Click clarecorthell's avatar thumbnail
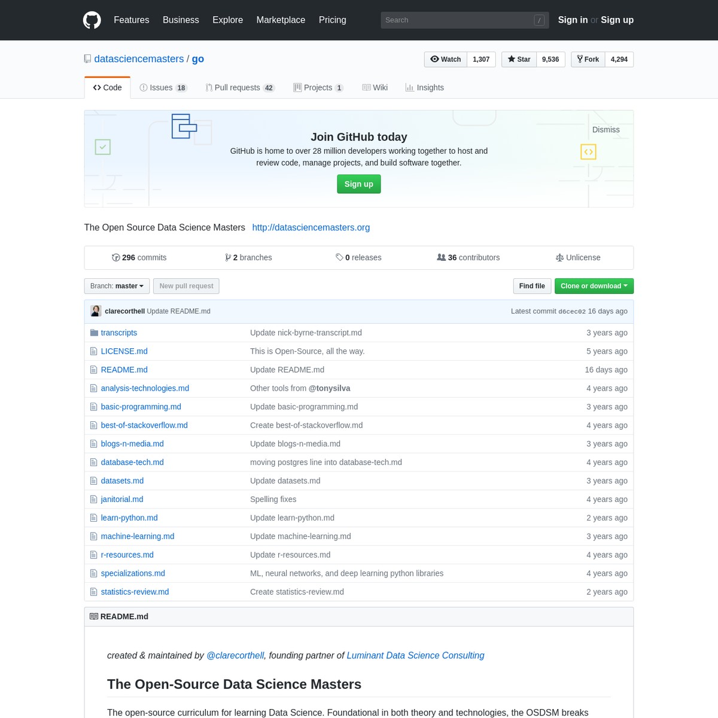The image size is (718, 718). [x=96, y=311]
